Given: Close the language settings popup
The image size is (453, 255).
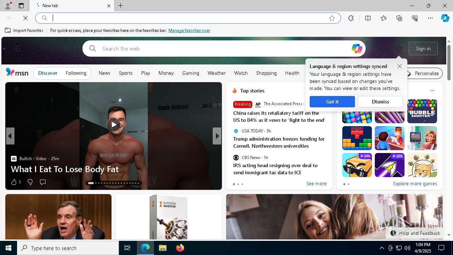Looking at the screenshot, I should point(400,66).
